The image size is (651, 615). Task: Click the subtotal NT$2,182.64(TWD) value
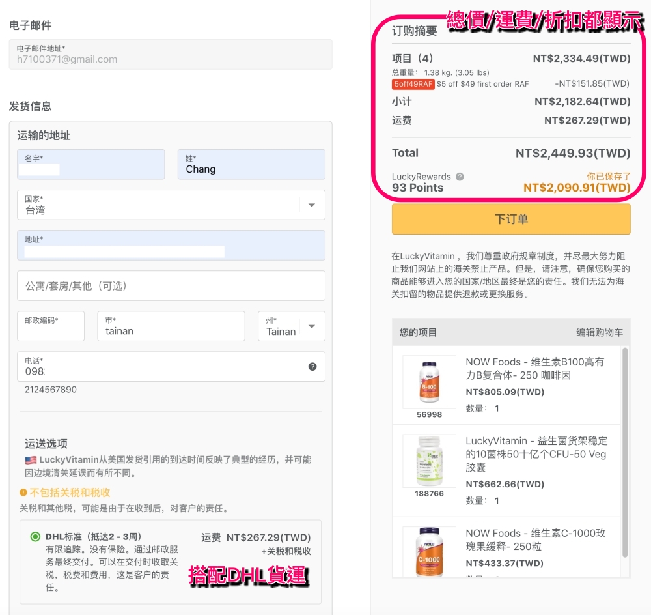coord(583,102)
